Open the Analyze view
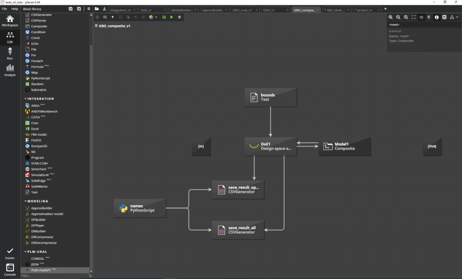The width and height of the screenshot is (462, 279). point(10,70)
